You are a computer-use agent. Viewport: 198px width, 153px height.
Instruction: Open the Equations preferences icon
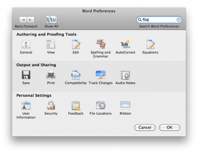click(150, 44)
